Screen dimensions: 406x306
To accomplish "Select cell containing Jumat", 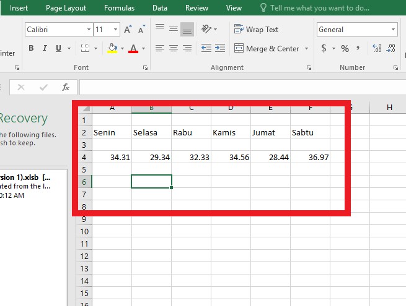I will click(270, 132).
